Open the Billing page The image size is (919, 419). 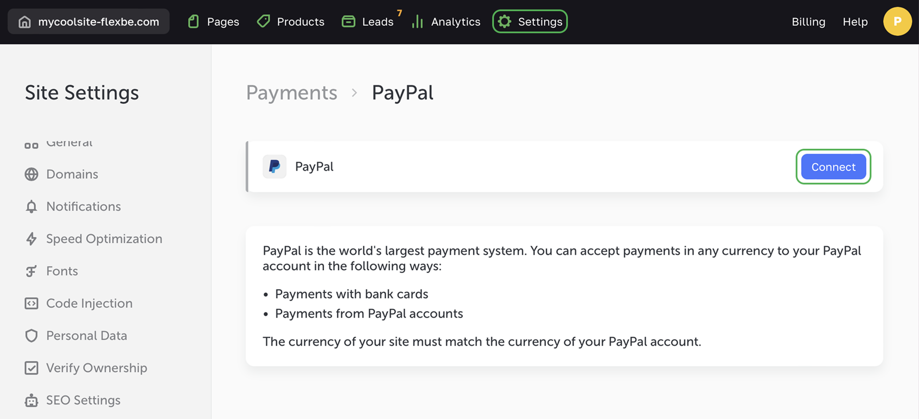click(808, 22)
